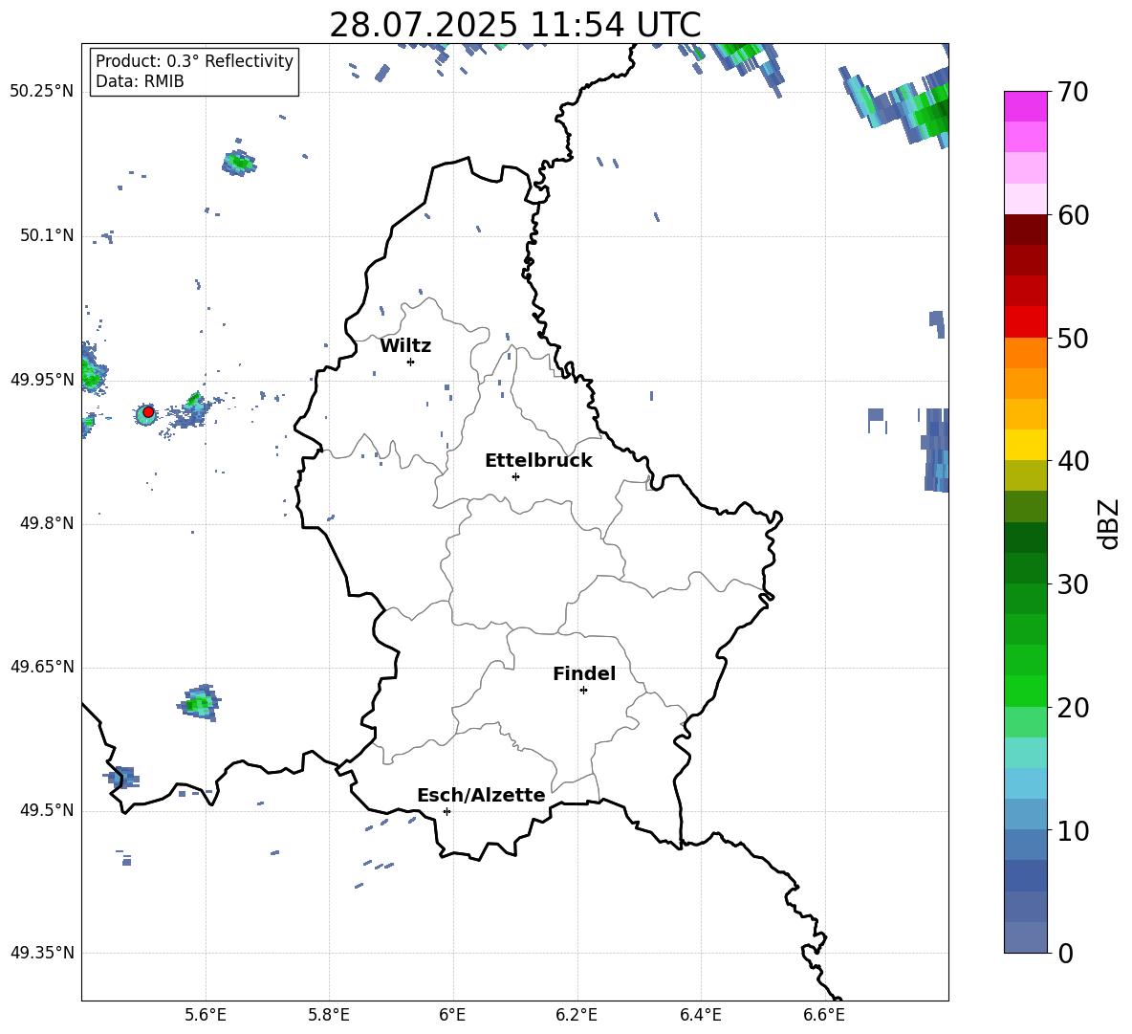The width and height of the screenshot is (1132, 1034).
Task: Click the colorbar tick label 10
Action: click(1073, 831)
